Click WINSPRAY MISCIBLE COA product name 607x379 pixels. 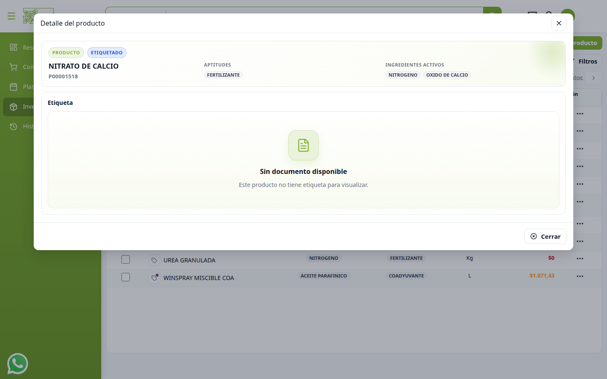pos(199,278)
